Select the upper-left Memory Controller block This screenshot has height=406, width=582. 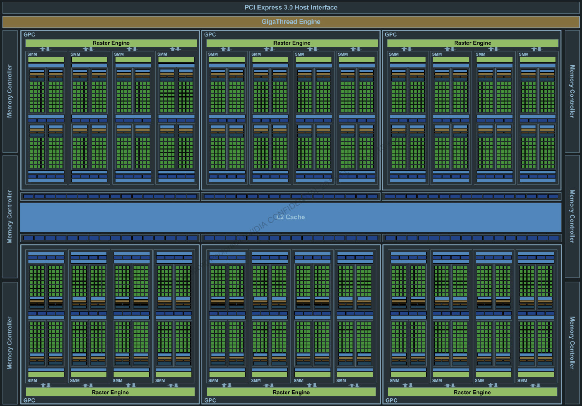pos(10,91)
